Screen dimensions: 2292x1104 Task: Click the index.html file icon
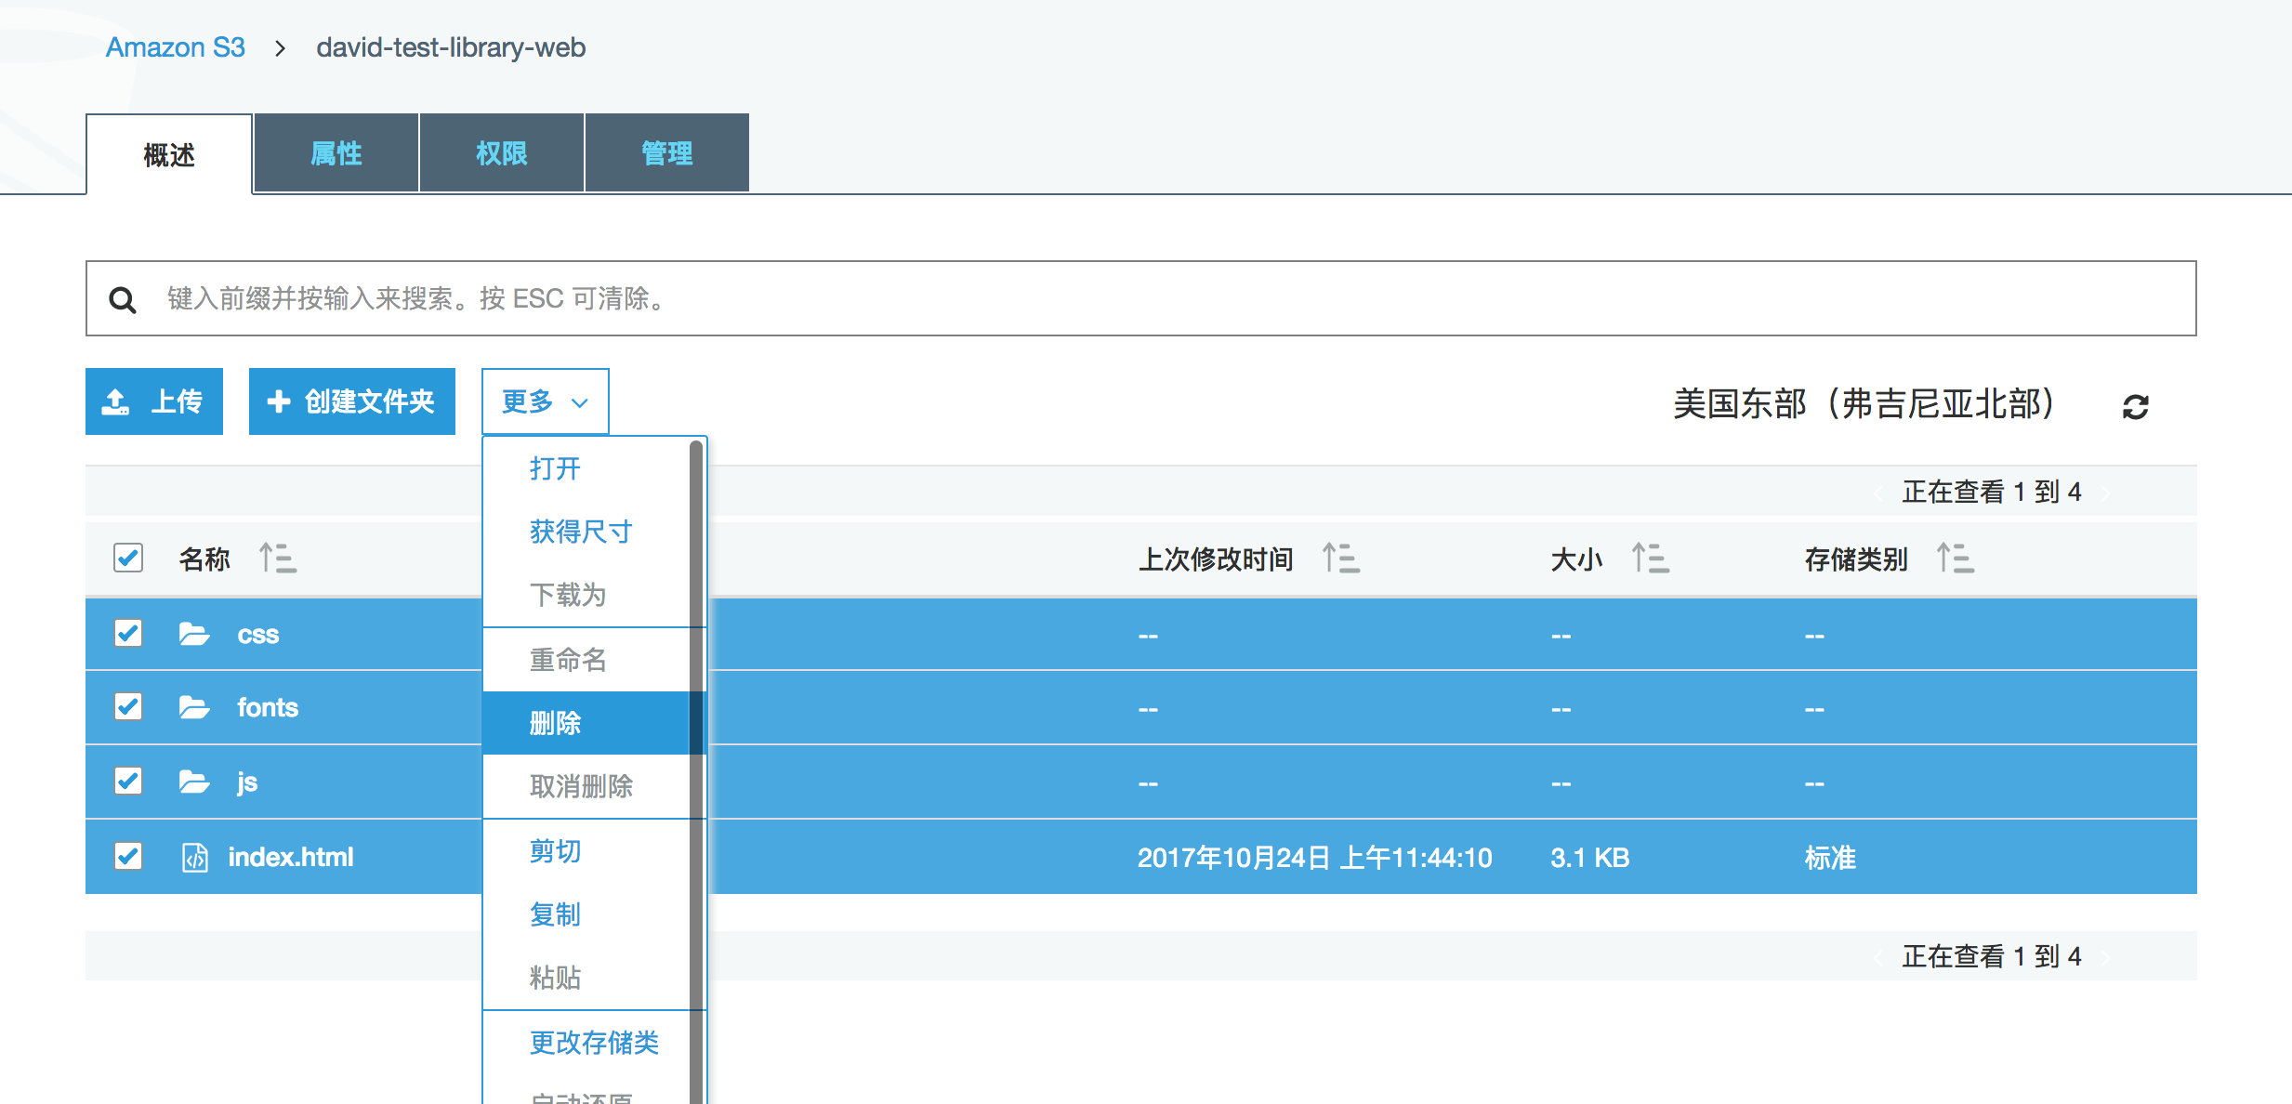[x=194, y=857]
